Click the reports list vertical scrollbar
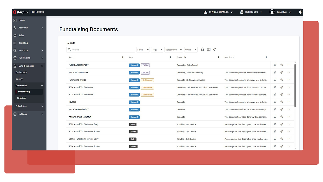The width and height of the screenshot is (323, 182). 295,86
